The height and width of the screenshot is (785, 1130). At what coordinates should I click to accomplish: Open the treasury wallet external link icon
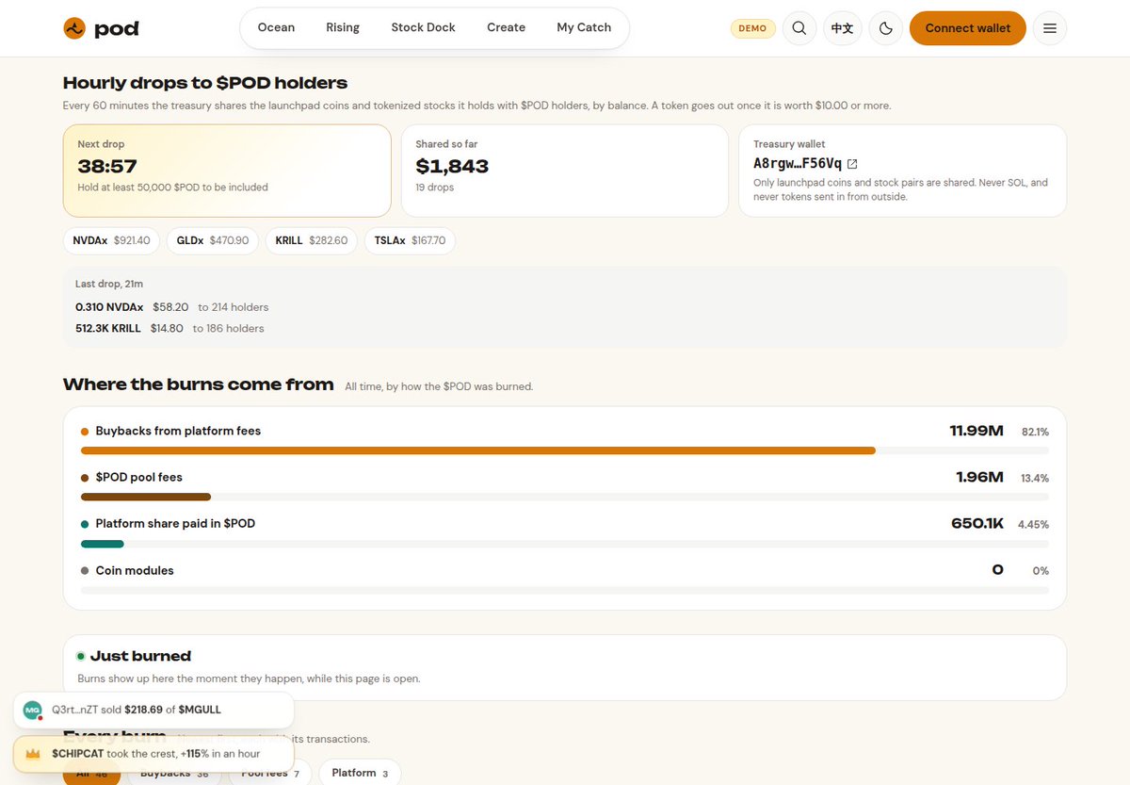click(852, 164)
